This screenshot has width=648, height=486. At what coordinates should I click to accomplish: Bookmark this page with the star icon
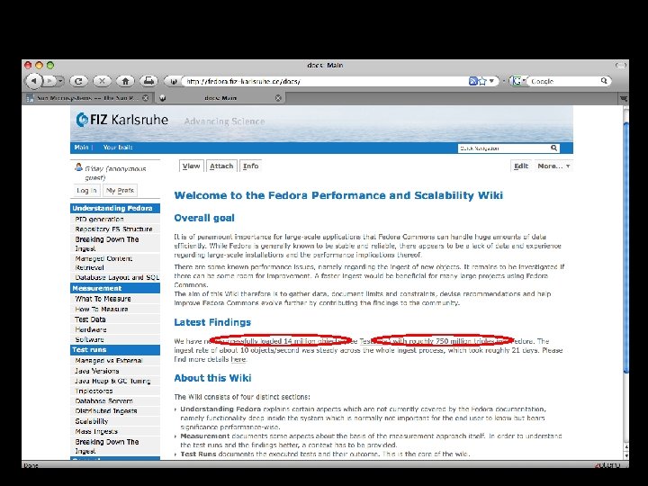pos(482,81)
